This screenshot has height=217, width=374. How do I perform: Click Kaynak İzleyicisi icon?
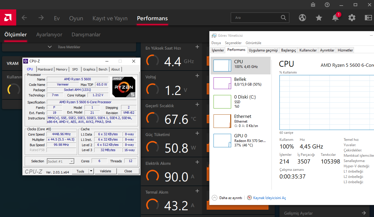(249, 198)
